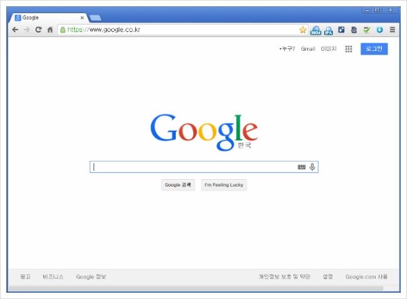
Task: Open a new tab
Action: click(95, 18)
